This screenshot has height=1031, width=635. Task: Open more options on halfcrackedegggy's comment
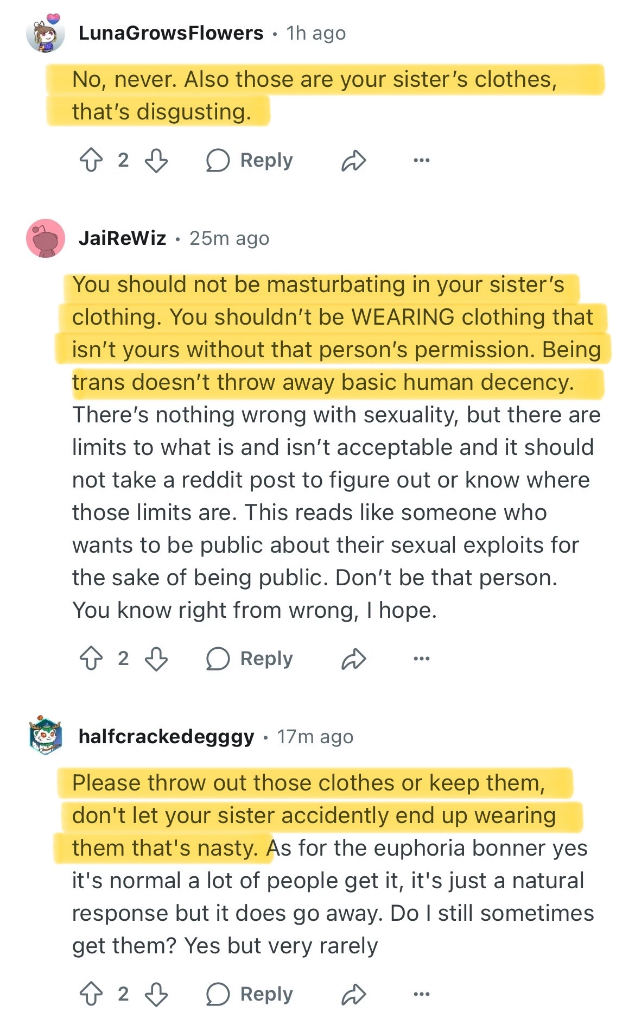click(x=421, y=994)
